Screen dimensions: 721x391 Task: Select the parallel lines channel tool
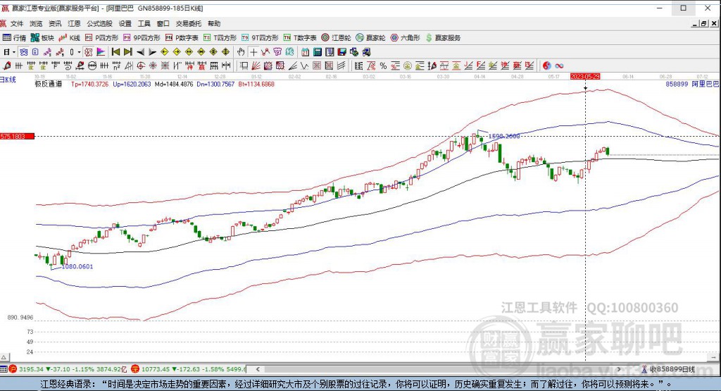(x=341, y=66)
